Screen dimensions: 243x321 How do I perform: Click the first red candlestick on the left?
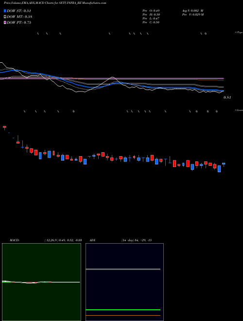[4, 127]
